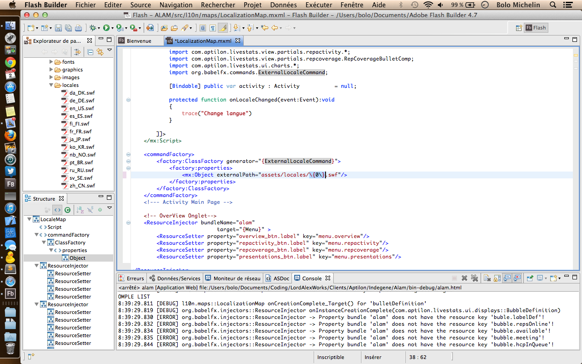The width and height of the screenshot is (582, 364).
Task: Collapse the locales folder
Action: [51, 85]
